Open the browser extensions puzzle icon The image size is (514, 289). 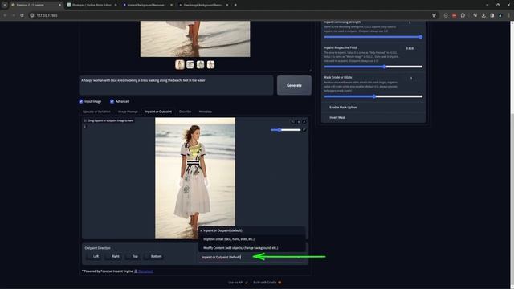point(463,15)
